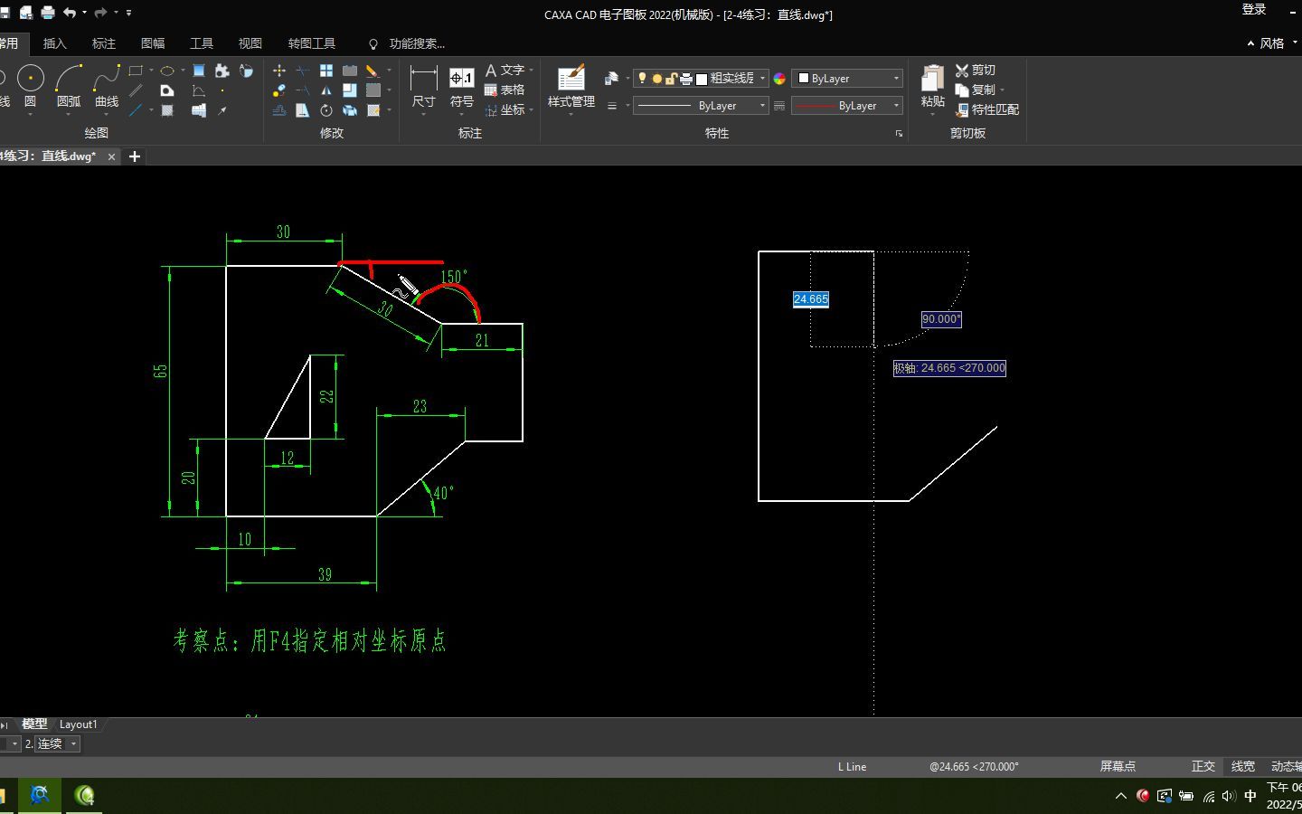Toggle layer lock padlock icon
1302x814 pixels.
point(671,79)
